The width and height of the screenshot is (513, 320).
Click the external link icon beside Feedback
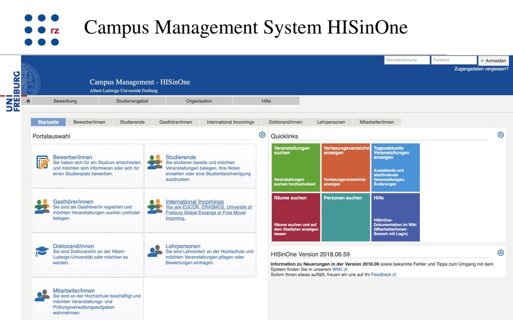pyautogui.click(x=394, y=275)
